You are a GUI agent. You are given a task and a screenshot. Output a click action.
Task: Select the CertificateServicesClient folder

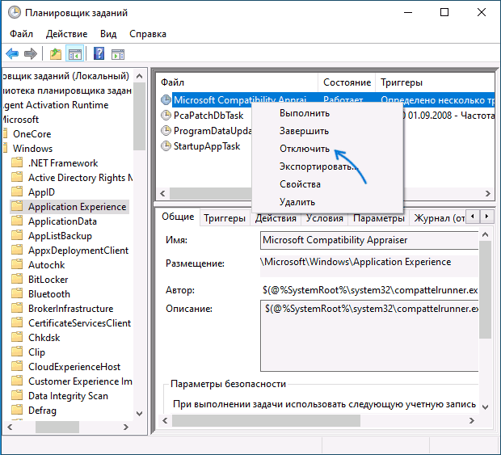pyautogui.click(x=79, y=323)
